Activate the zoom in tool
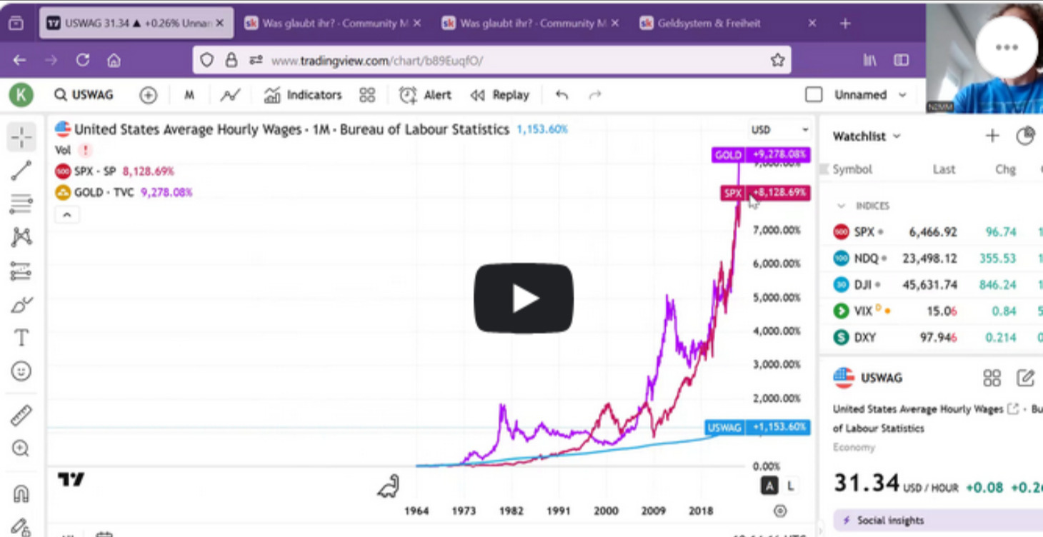This screenshot has height=537, width=1043. (21, 448)
